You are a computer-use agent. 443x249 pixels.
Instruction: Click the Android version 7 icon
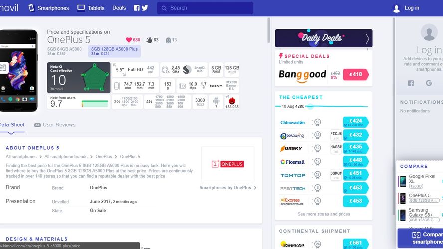tap(216, 102)
